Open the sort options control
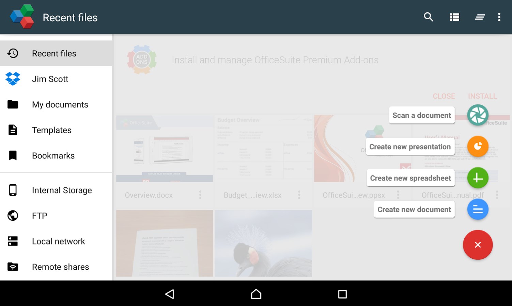 tap(480, 17)
